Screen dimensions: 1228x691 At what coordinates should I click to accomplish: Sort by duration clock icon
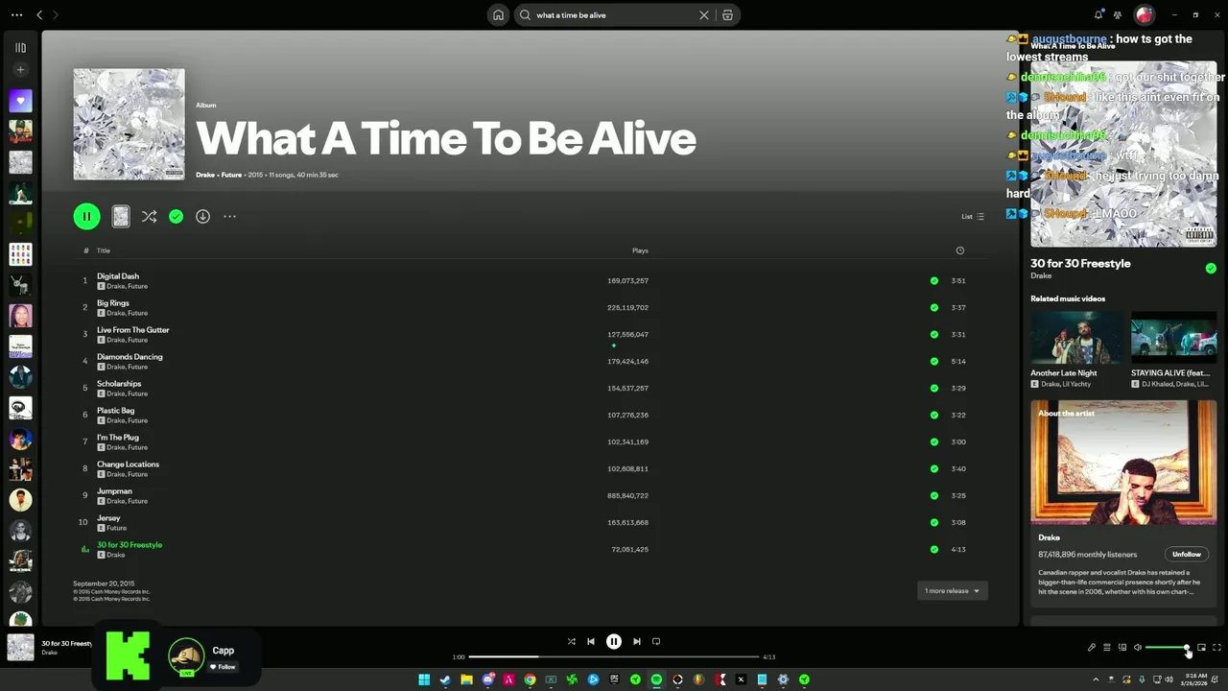[x=959, y=250]
